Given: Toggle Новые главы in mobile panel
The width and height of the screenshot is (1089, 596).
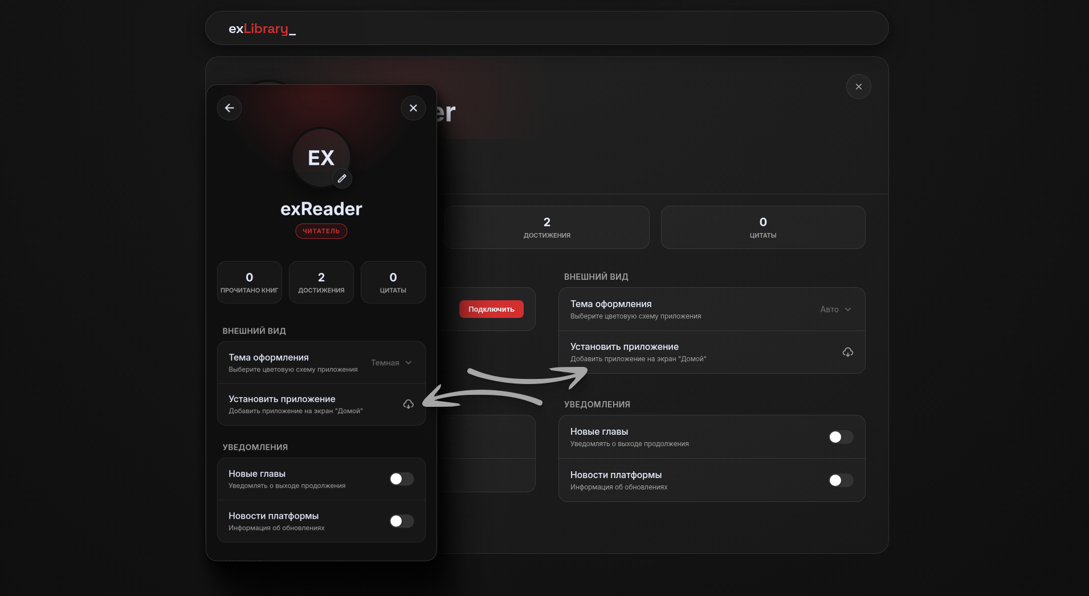Looking at the screenshot, I should point(401,479).
